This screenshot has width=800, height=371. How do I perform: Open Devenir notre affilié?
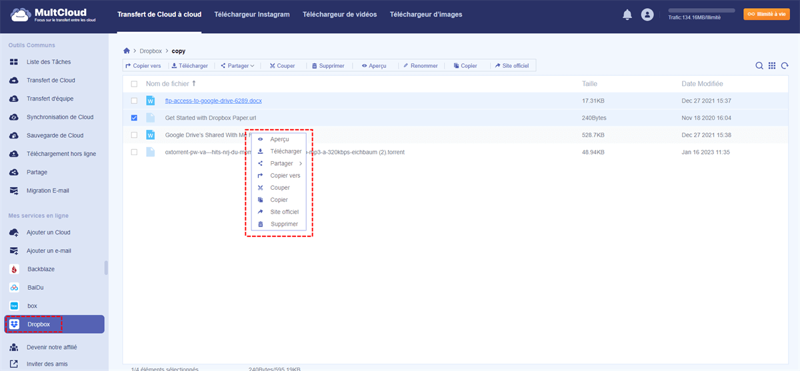tap(53, 348)
